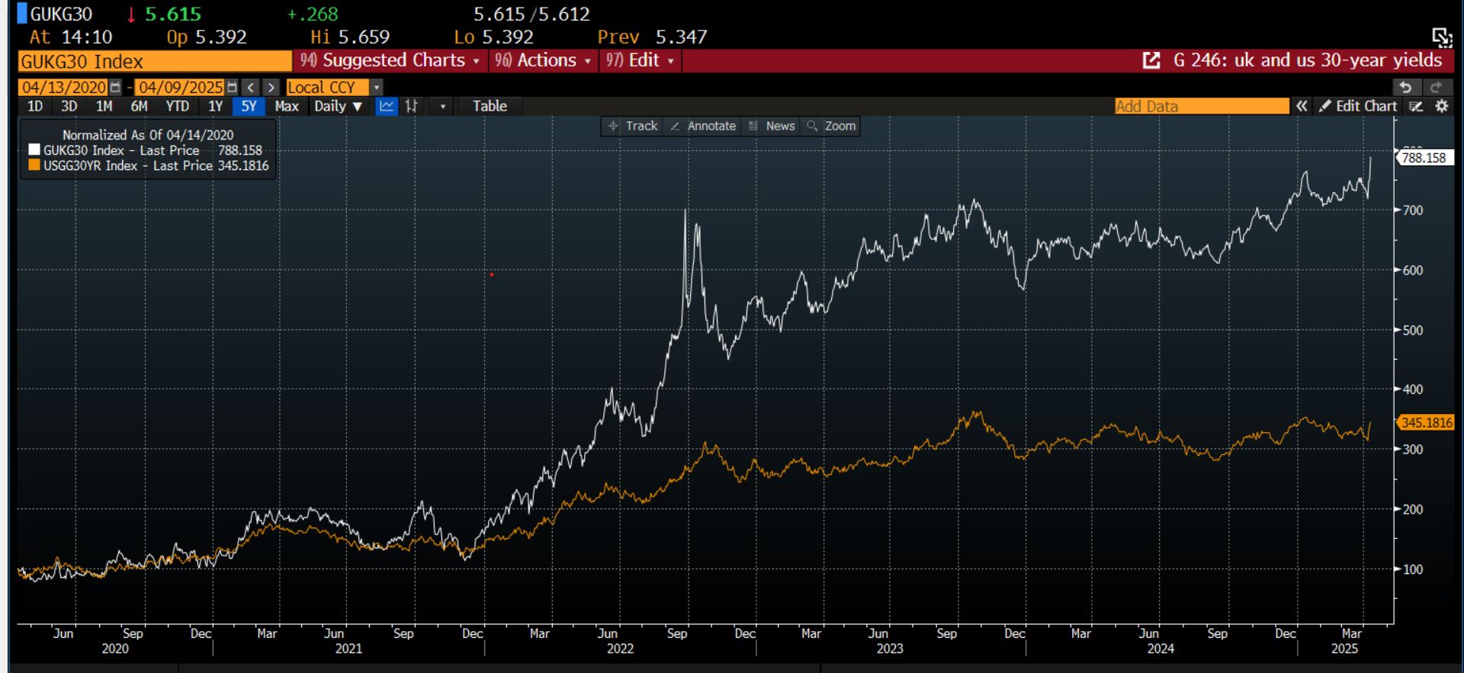The height and width of the screenshot is (673, 1464).
Task: Switch to the bar chart type icon
Action: 412,106
